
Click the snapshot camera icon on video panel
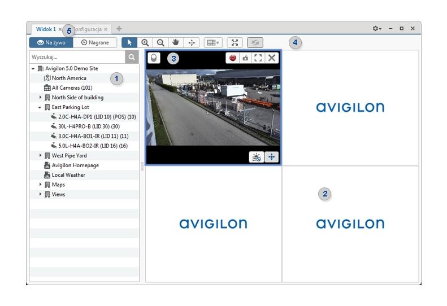245,58
